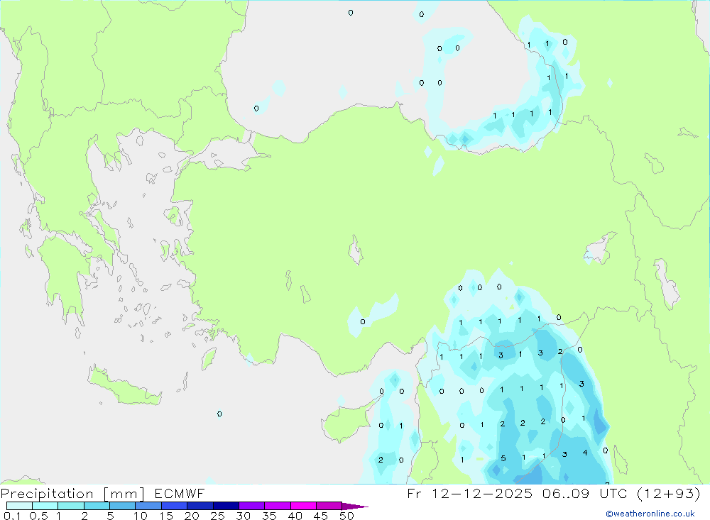Viewport: 710px width, 520px height.
Task: Select the 40–45 mm magenta legend box
Action: tap(303, 506)
